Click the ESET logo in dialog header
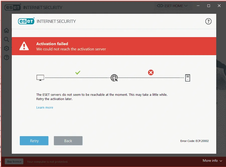Viewport: 226px width, 167px height. 26,21
